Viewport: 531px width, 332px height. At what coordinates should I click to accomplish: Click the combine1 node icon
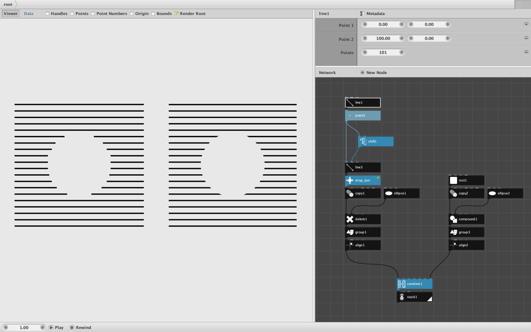[x=401, y=284]
